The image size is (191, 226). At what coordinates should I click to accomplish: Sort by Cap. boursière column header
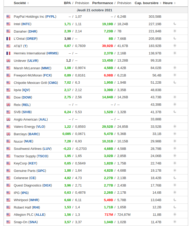click(148, 3)
